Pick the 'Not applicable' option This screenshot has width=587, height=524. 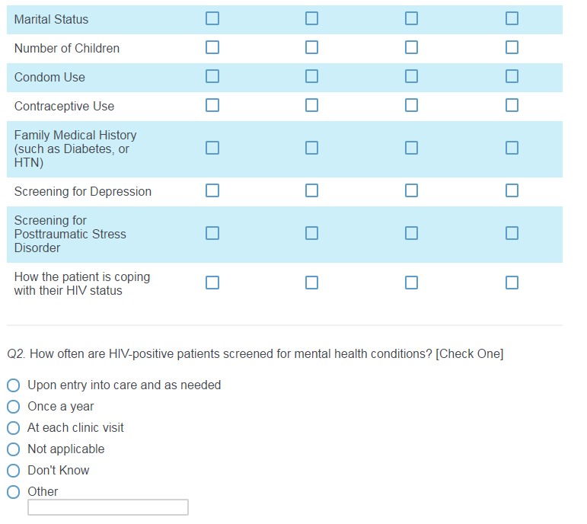(13, 449)
